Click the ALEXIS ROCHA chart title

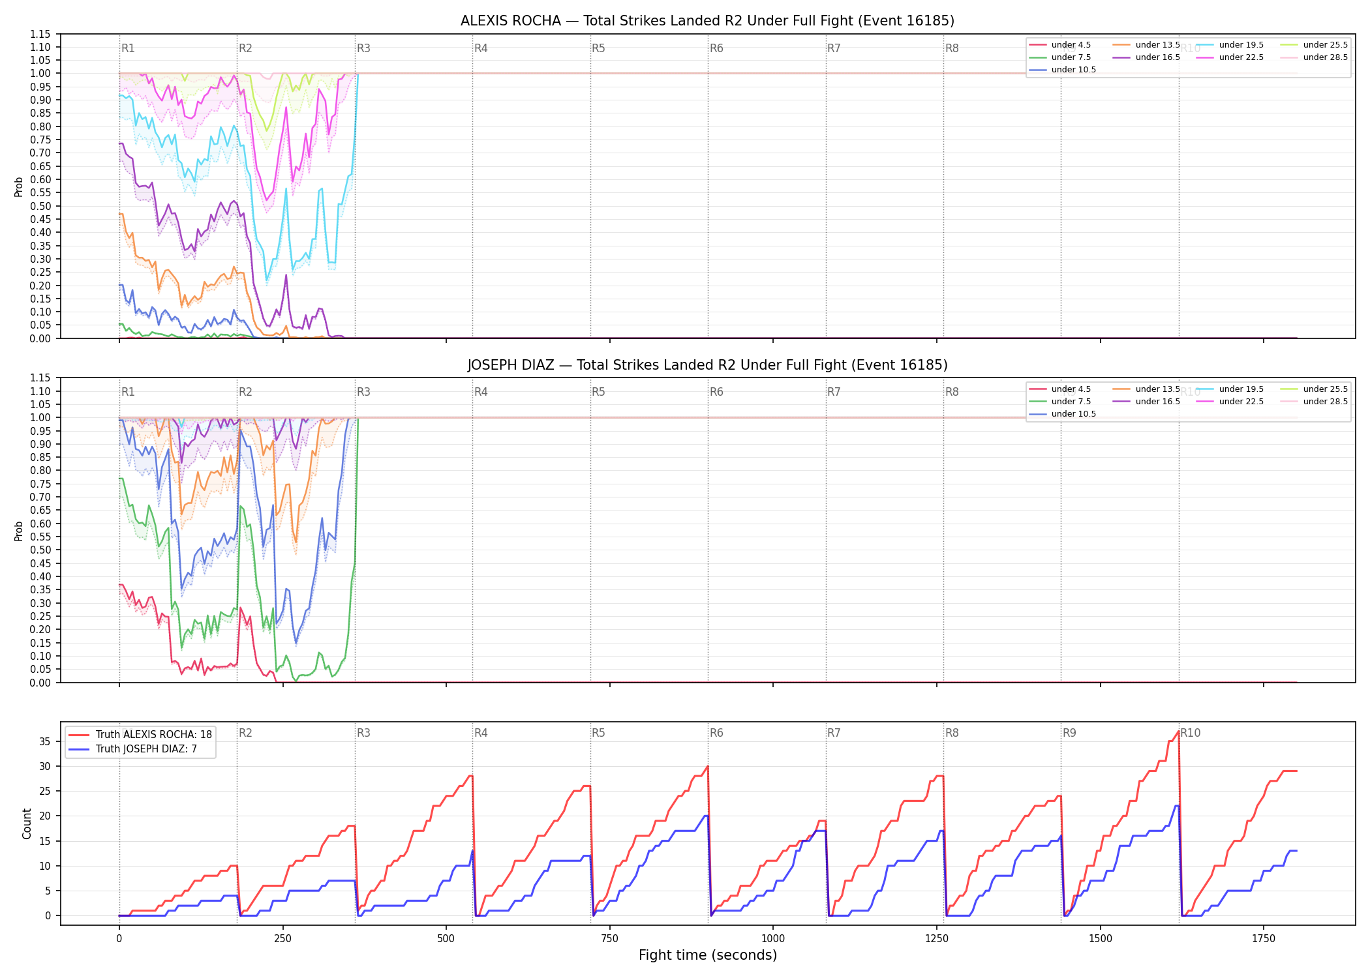coord(707,21)
